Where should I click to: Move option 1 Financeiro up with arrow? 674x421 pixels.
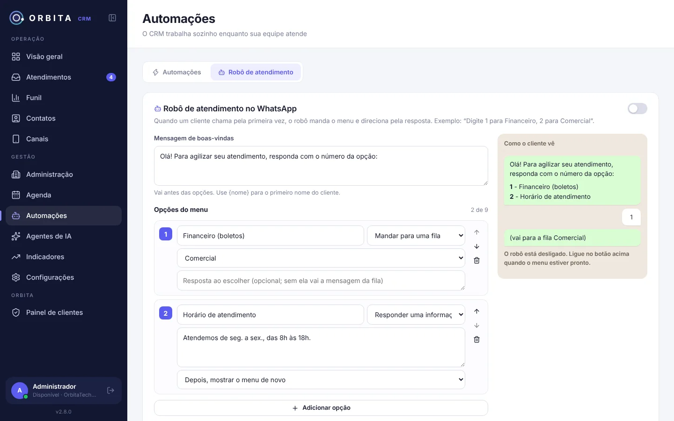click(x=476, y=232)
